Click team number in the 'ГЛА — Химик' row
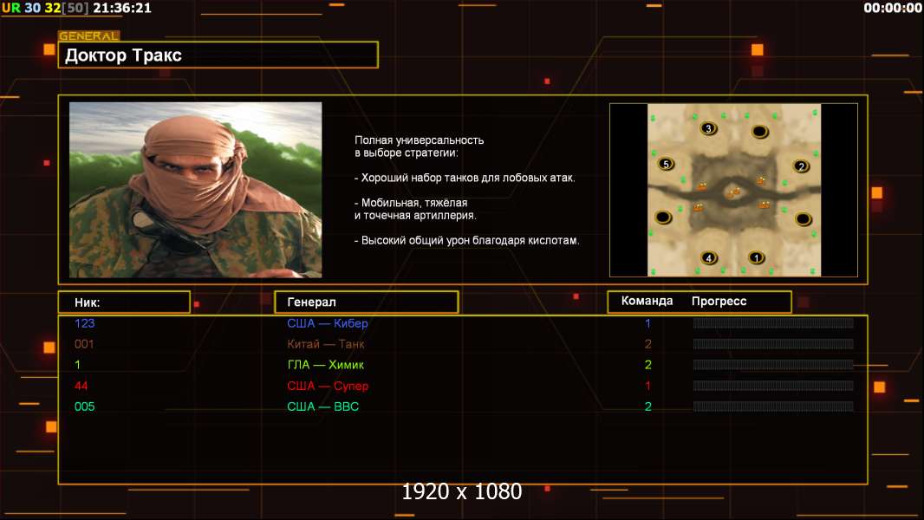The height and width of the screenshot is (520, 924). (647, 365)
